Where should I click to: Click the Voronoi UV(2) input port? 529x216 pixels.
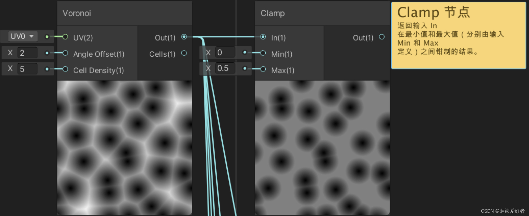pos(65,37)
